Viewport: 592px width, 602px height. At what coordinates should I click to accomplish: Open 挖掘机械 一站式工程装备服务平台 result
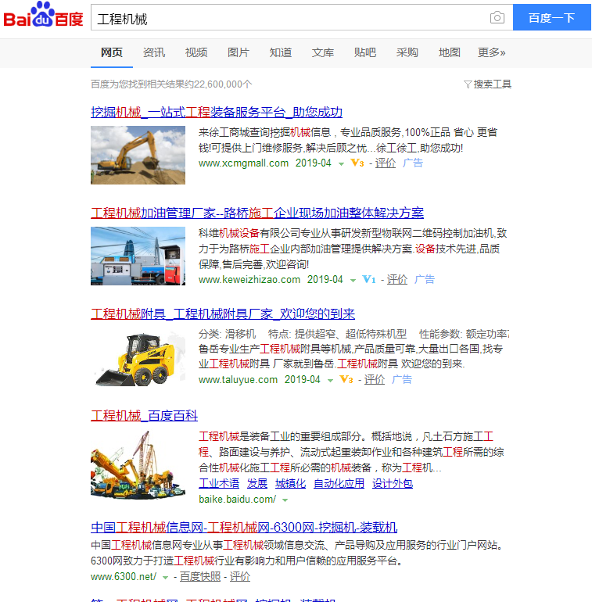(x=217, y=112)
